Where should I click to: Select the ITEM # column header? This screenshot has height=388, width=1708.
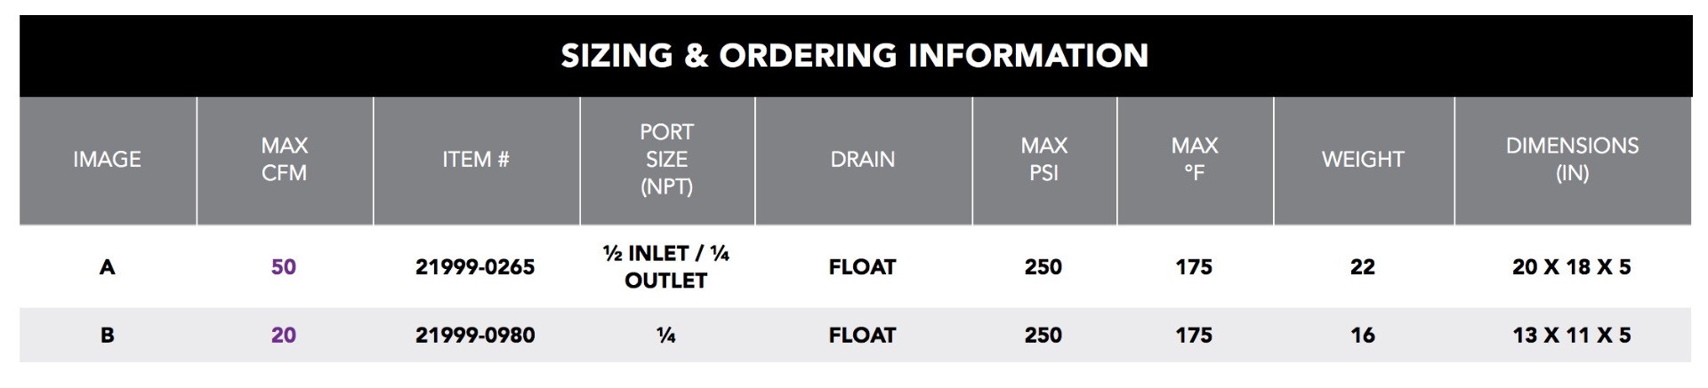click(475, 160)
